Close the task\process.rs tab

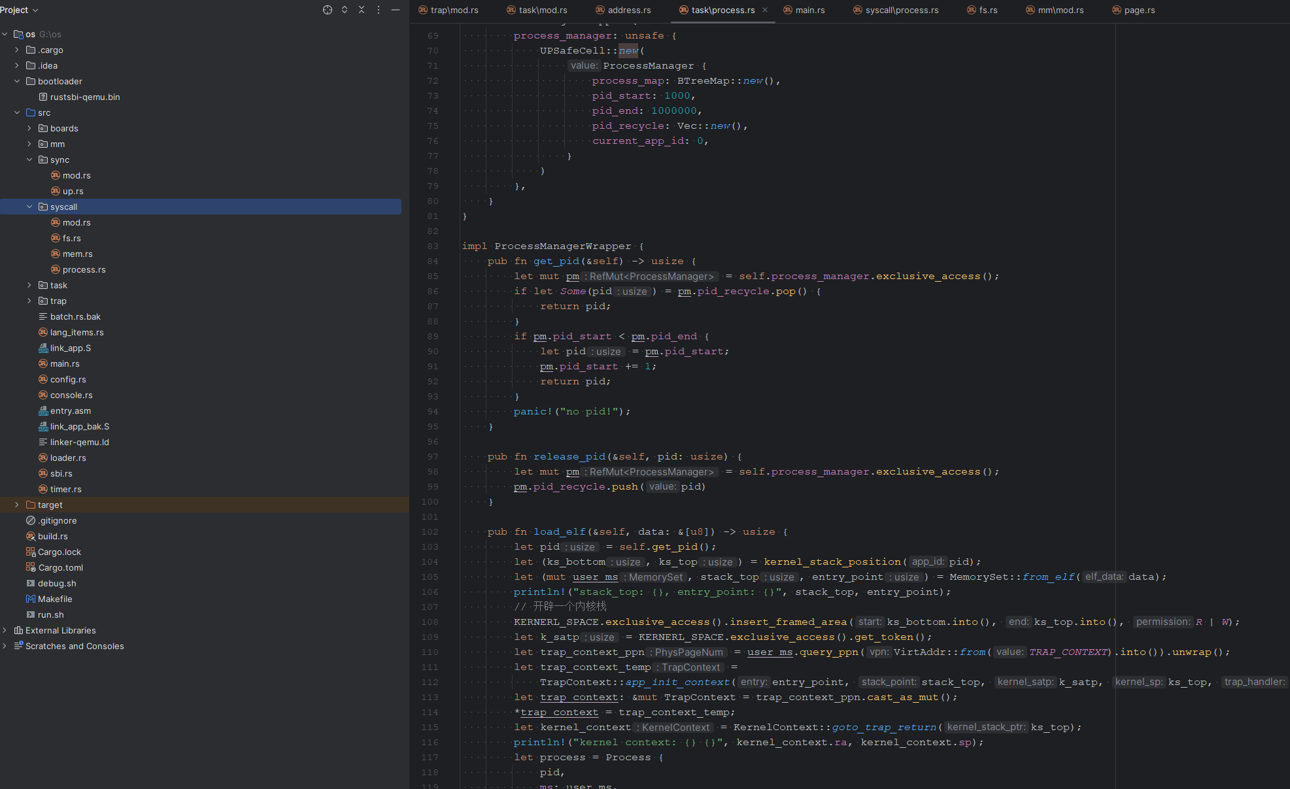[x=765, y=10]
